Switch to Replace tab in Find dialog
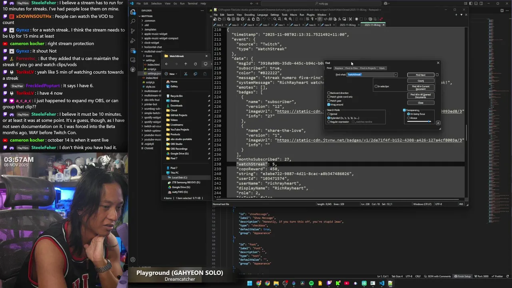 pos(339,68)
